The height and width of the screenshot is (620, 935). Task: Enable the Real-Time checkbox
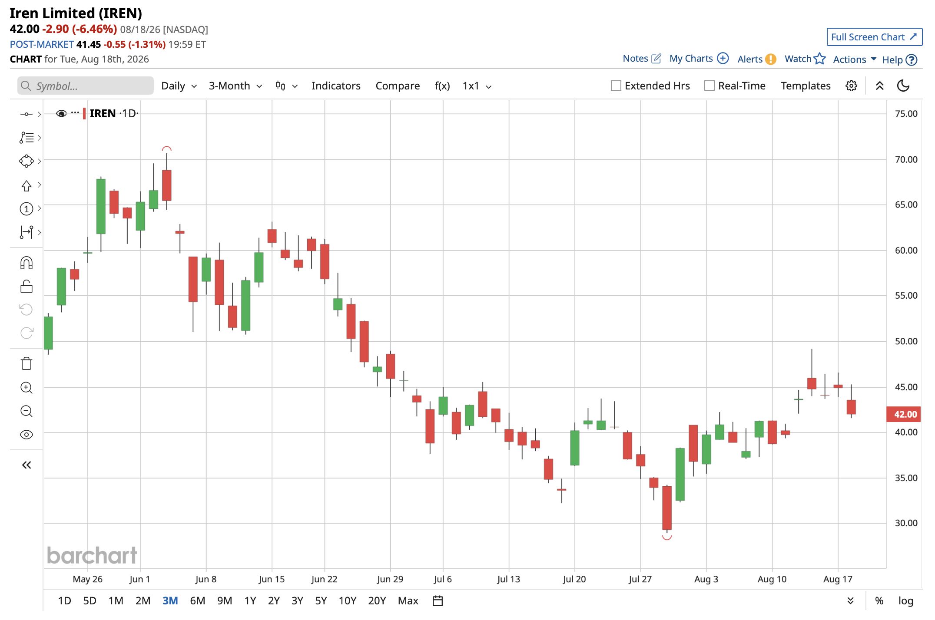coord(709,86)
